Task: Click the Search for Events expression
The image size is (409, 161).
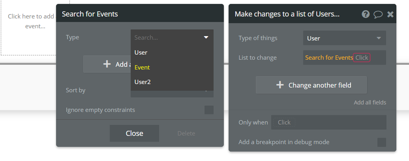Action: click(329, 58)
